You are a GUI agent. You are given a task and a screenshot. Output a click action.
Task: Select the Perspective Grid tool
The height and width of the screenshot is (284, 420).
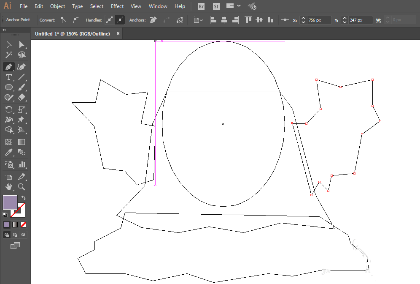[22, 130]
